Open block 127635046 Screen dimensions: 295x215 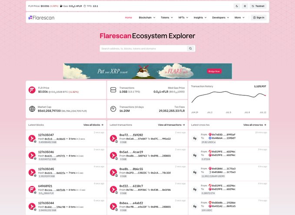tap(46, 152)
